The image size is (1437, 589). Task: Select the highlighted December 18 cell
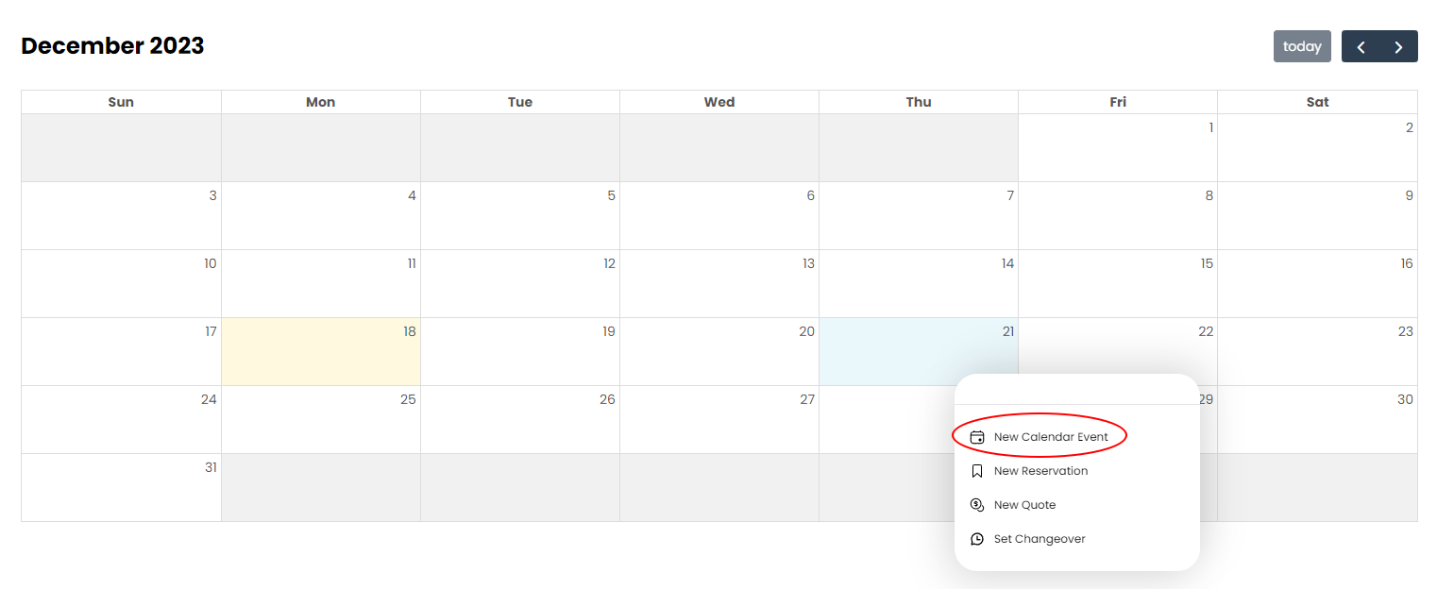pyautogui.click(x=321, y=351)
